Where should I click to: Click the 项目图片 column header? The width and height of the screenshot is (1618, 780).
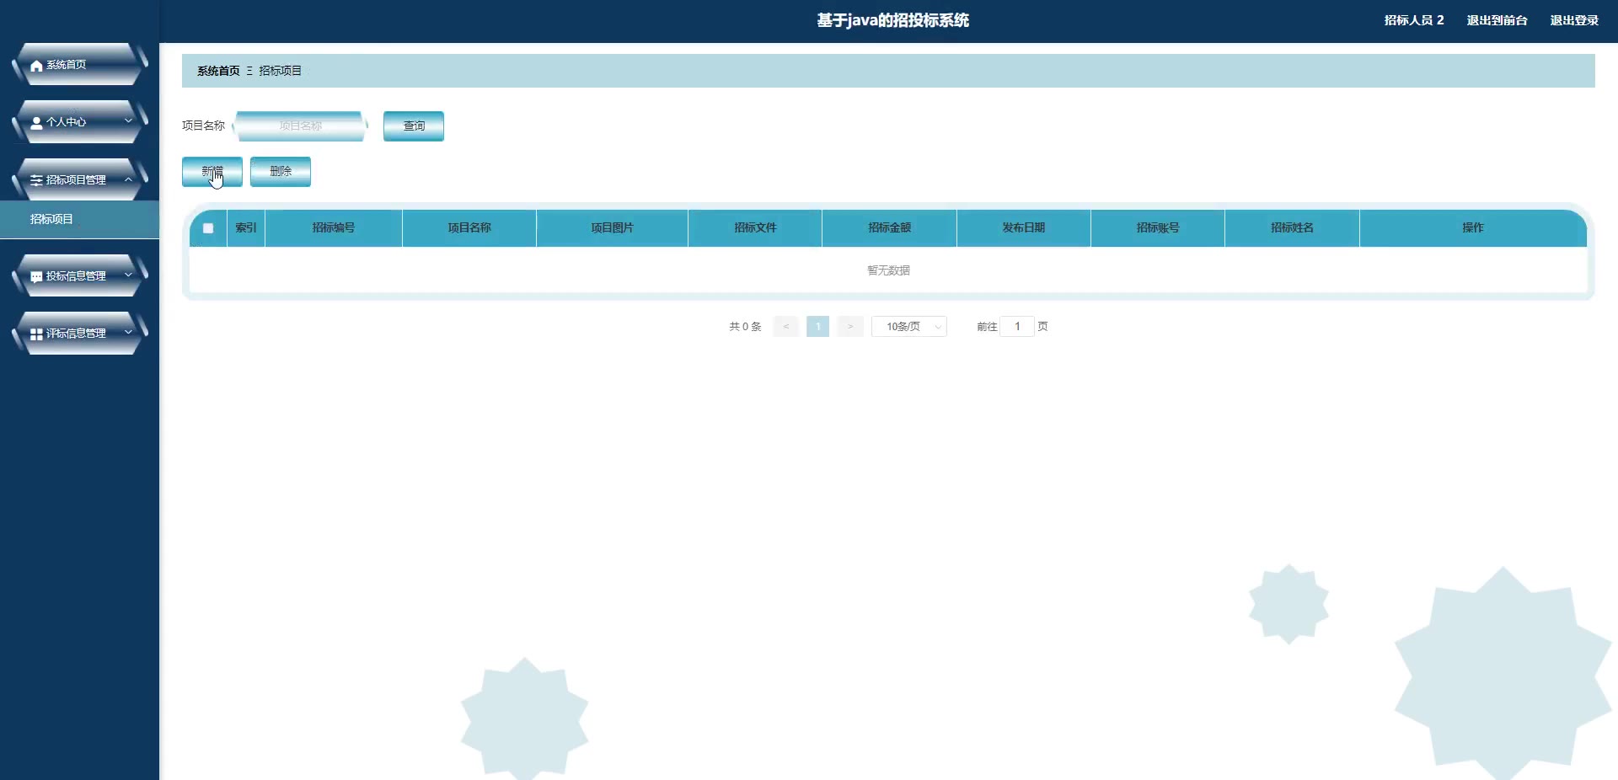613,228
